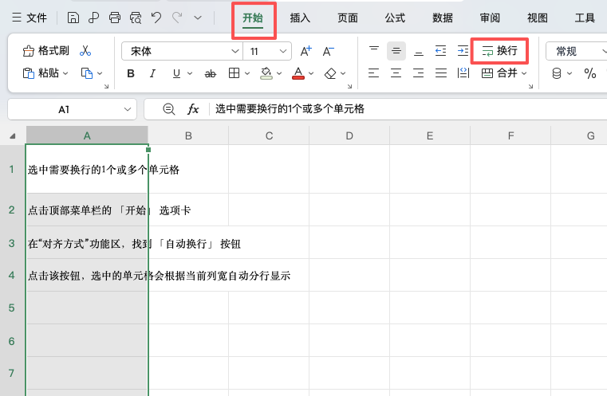Open the 视图 tab
This screenshot has width=607, height=396.
tap(538, 18)
